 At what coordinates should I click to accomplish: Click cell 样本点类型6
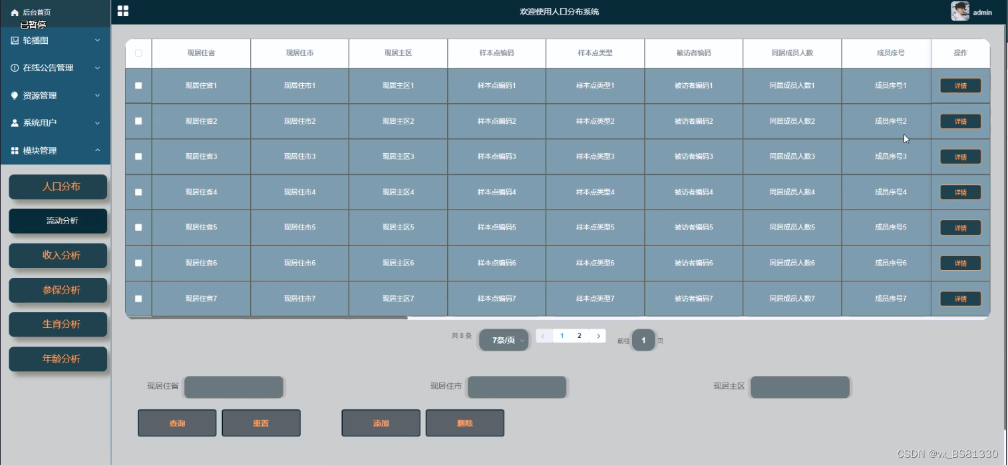click(595, 263)
